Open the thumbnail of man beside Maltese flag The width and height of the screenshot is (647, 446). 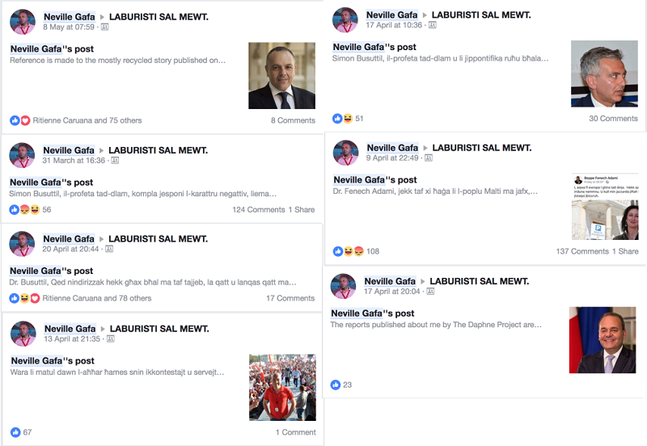(603, 340)
